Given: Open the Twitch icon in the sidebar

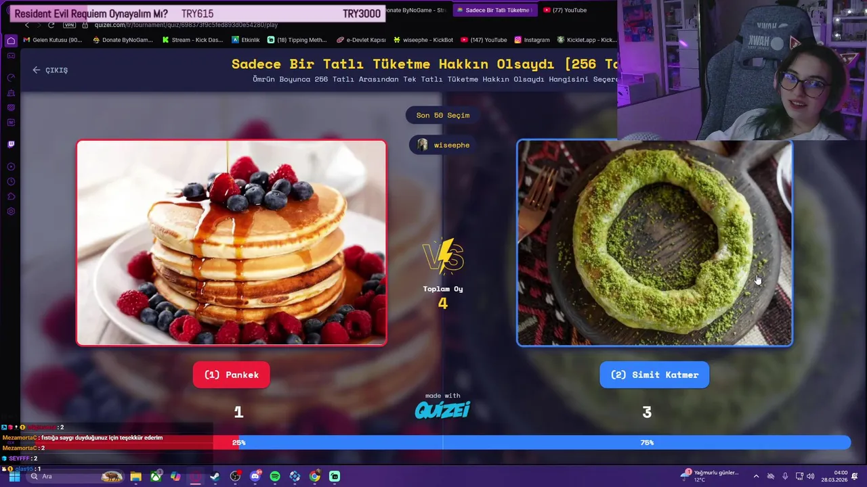Looking at the screenshot, I should (x=11, y=144).
